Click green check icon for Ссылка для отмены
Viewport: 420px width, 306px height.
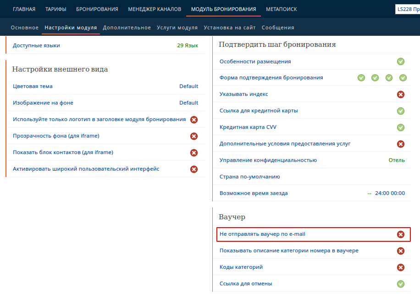(x=401, y=284)
